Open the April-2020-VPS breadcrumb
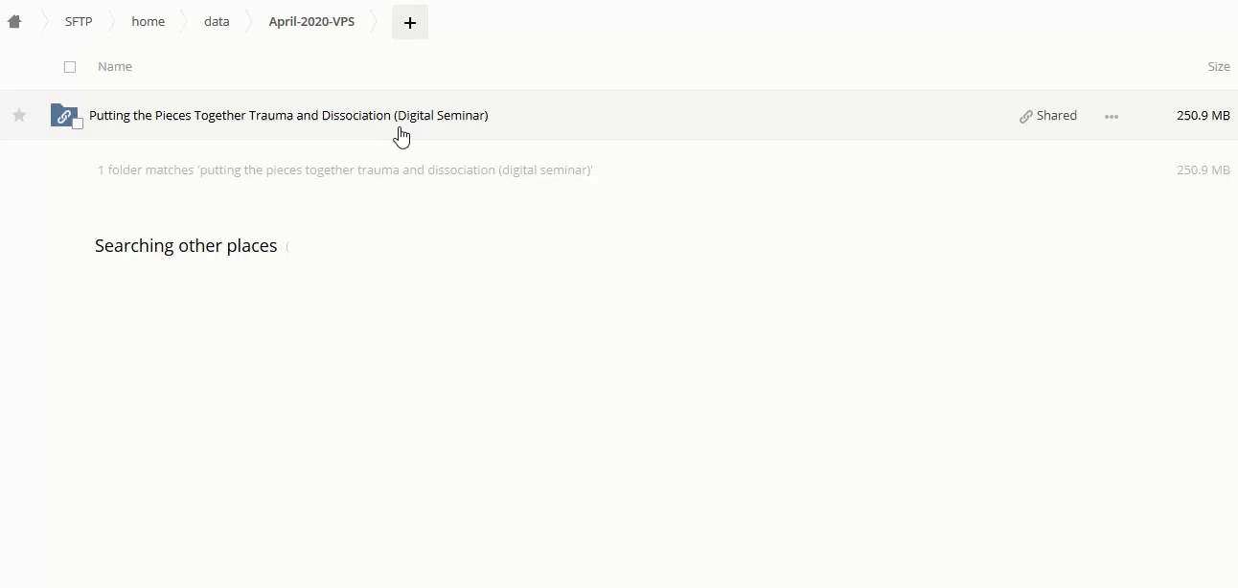The image size is (1238, 588). point(311,22)
